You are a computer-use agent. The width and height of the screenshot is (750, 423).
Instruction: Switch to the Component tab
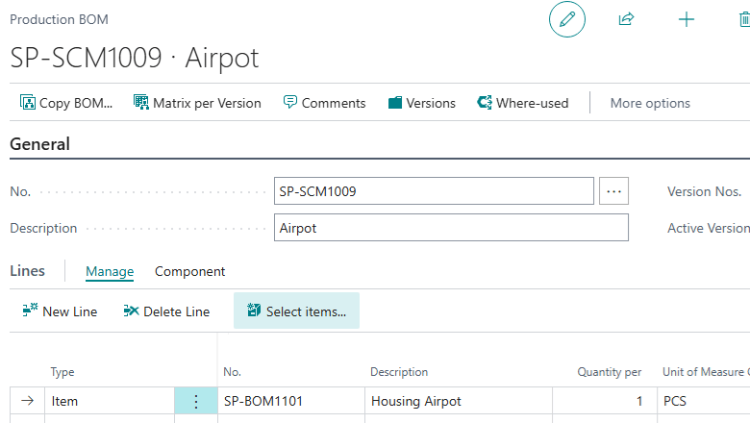point(190,272)
